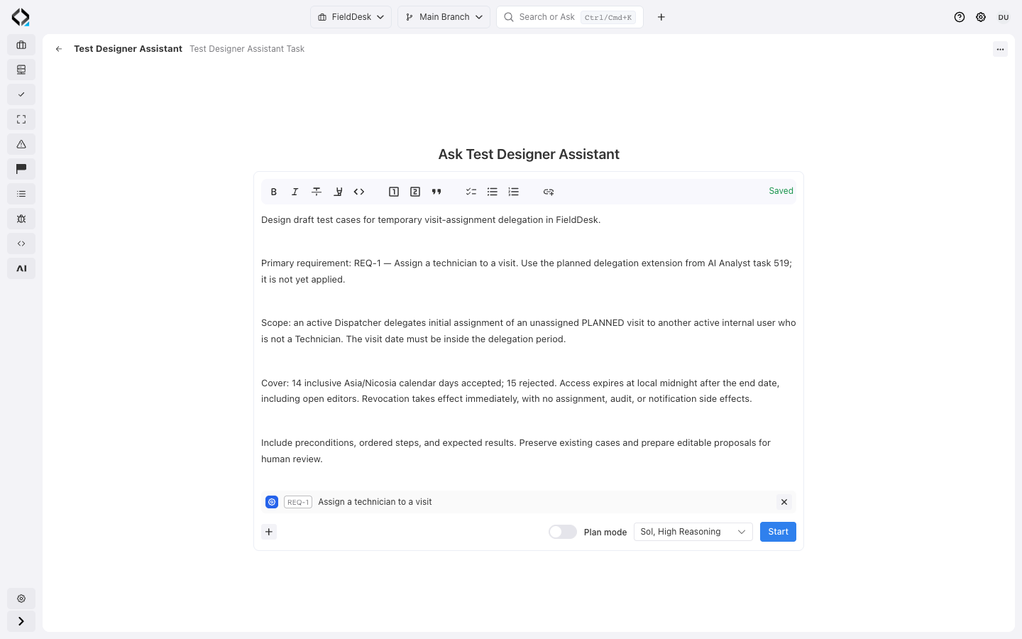The width and height of the screenshot is (1022, 639).
Task: Apply strikethrough formatting
Action: [317, 192]
